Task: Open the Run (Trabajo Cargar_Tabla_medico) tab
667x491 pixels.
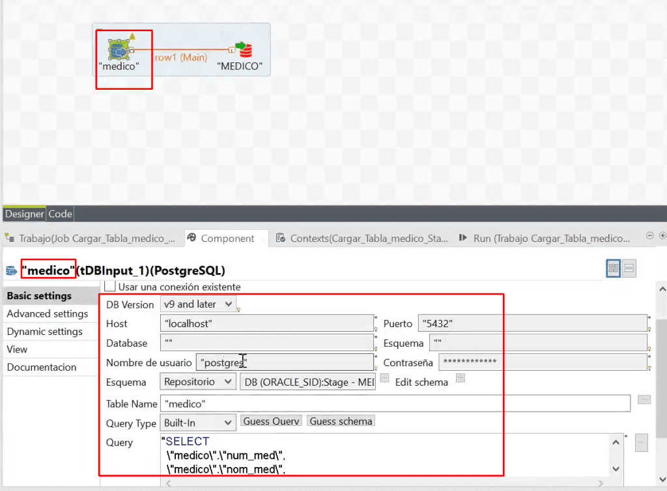Action: coord(544,238)
